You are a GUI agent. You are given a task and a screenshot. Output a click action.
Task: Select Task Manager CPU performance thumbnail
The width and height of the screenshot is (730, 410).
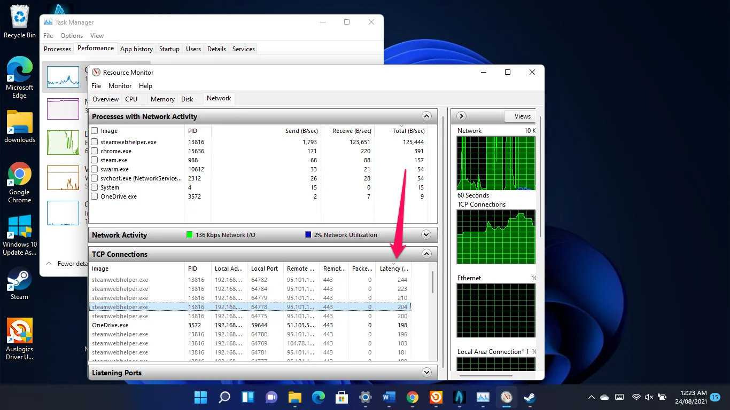pyautogui.click(x=63, y=76)
